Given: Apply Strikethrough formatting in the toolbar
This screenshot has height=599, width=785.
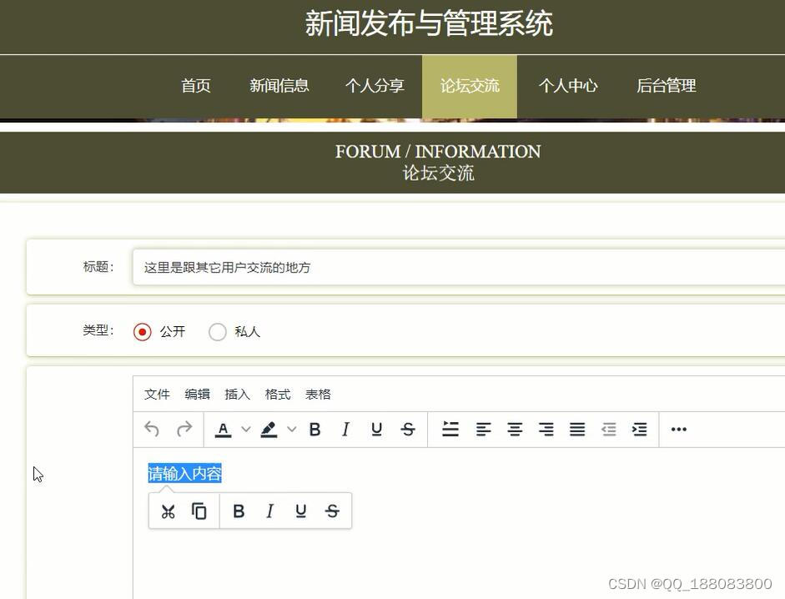Looking at the screenshot, I should [408, 429].
